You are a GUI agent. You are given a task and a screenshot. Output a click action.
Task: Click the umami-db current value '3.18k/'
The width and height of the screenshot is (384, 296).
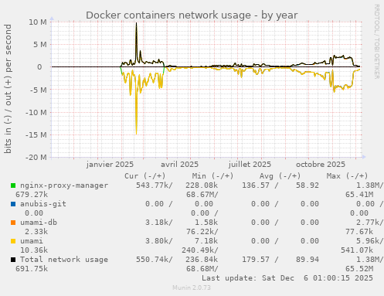(159, 223)
